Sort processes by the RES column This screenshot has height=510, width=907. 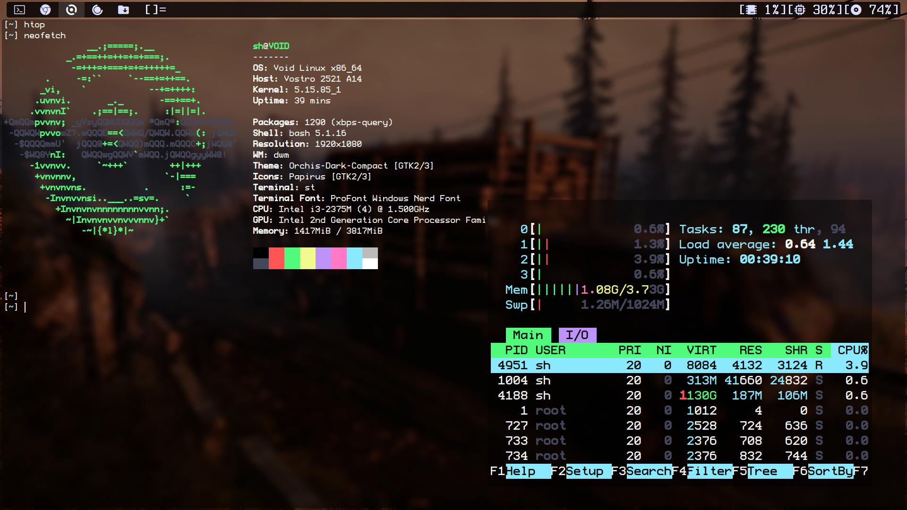pos(750,350)
